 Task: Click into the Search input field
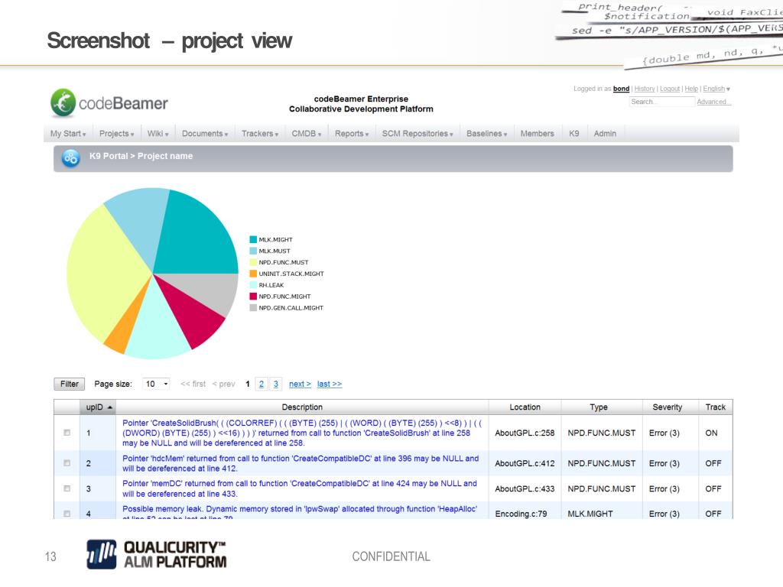662,102
